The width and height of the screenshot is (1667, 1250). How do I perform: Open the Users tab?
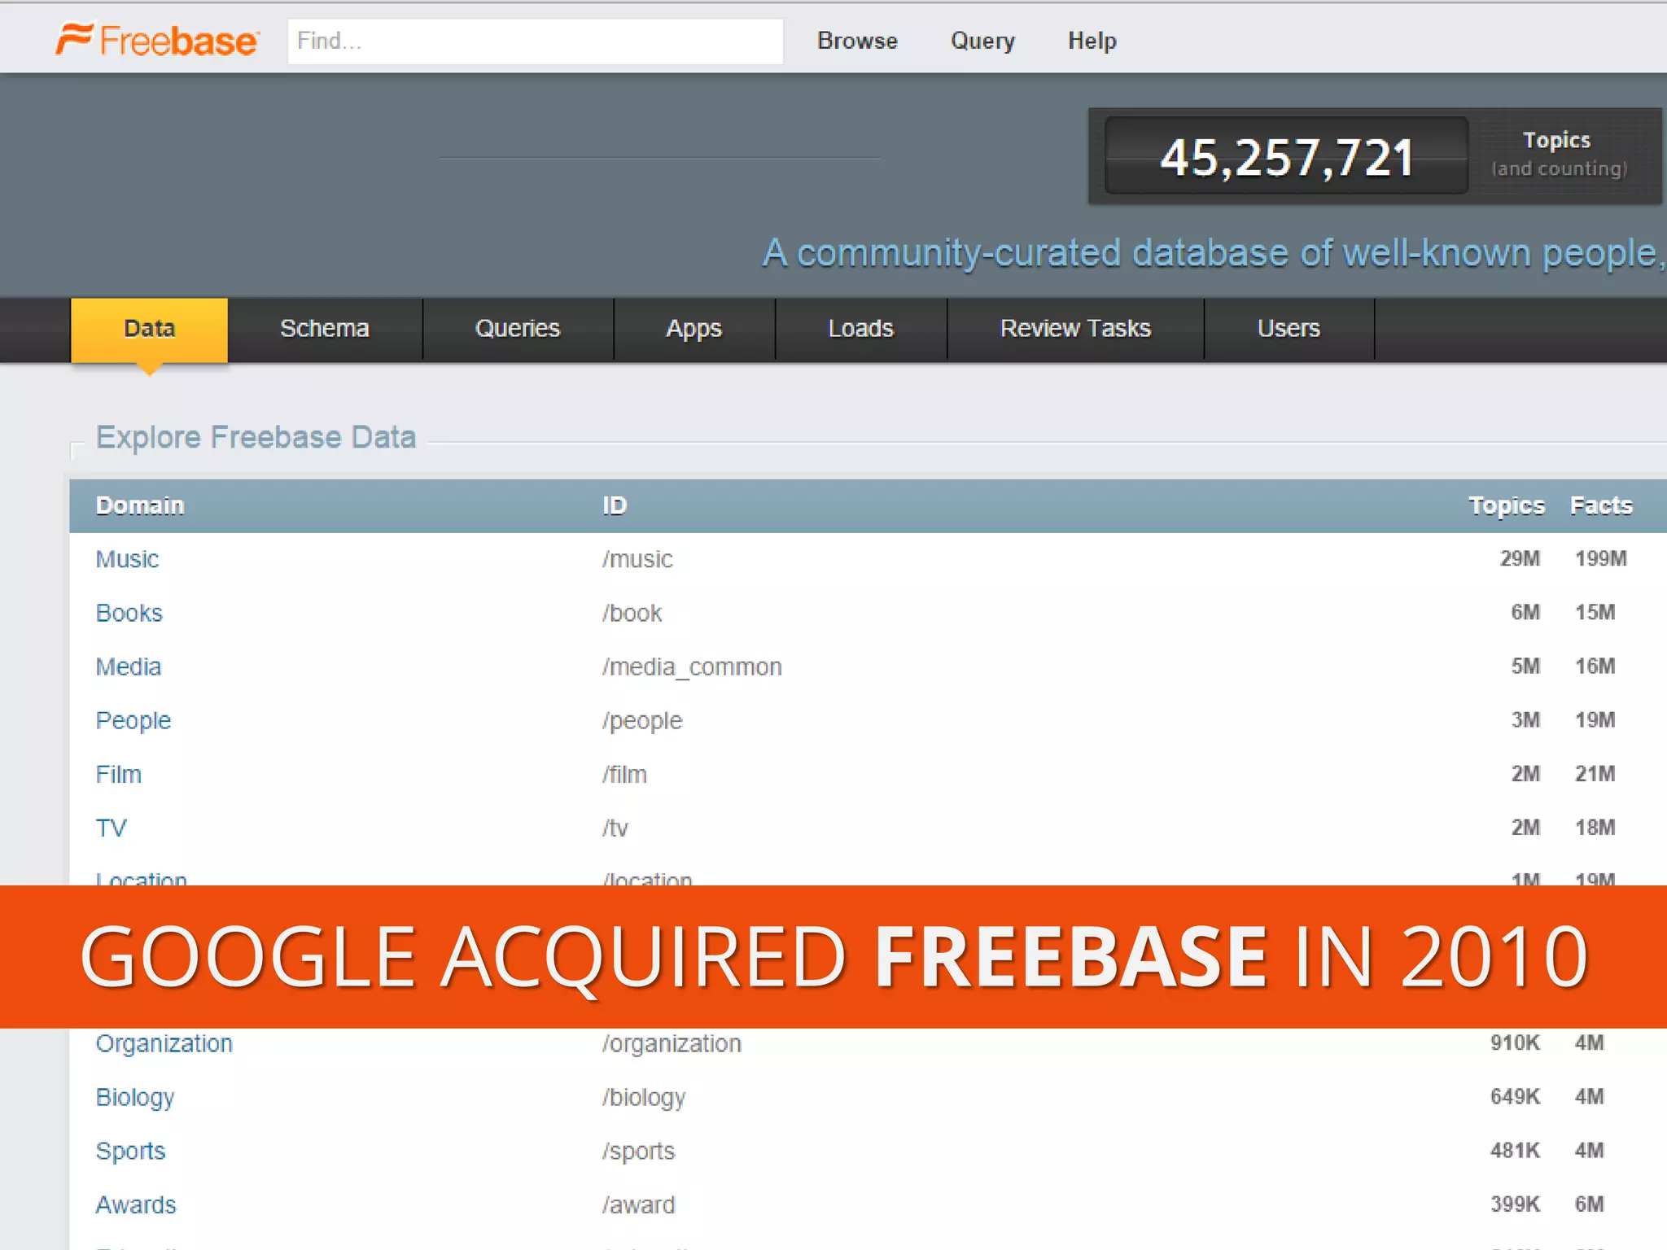1289,329
